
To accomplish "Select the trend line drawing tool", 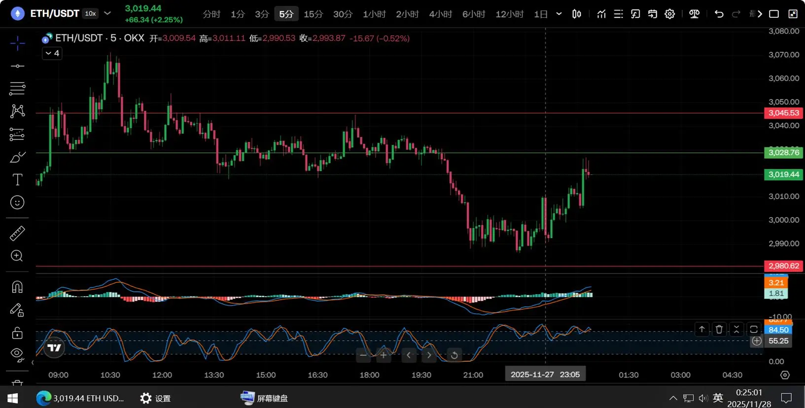I will point(17,66).
